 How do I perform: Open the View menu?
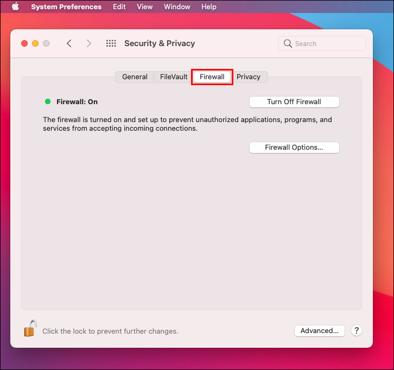[144, 7]
